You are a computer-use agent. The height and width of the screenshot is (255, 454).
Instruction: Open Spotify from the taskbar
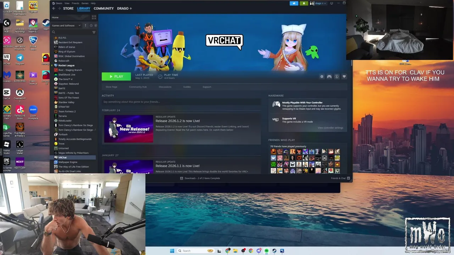[x=266, y=251]
